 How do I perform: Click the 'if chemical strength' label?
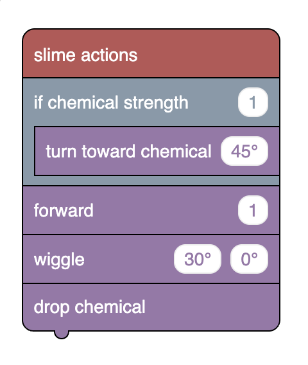pyautogui.click(x=111, y=103)
